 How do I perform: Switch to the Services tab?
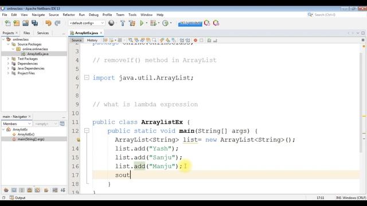pyautogui.click(x=43, y=33)
